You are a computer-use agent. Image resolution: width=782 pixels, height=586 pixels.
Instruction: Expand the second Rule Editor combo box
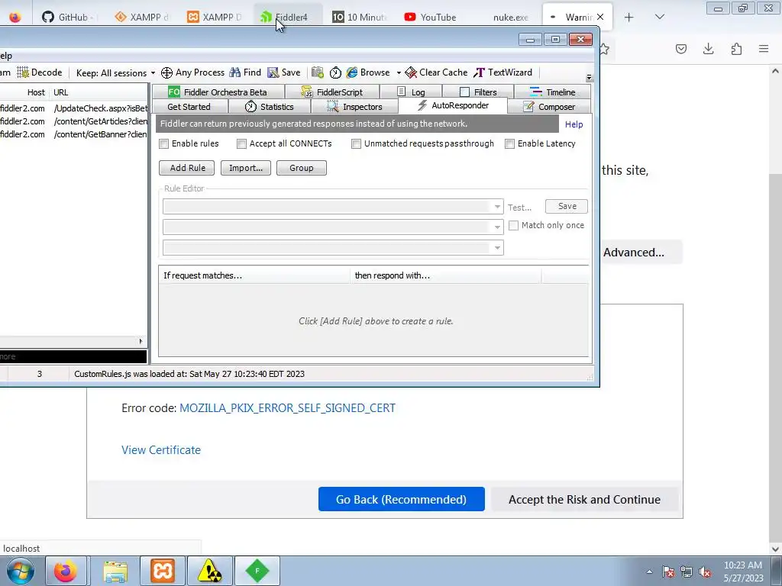(497, 227)
